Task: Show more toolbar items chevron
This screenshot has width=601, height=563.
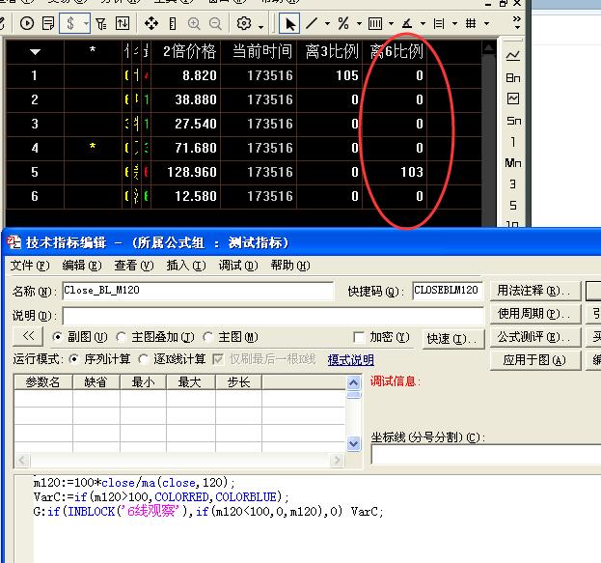Action: tap(517, 22)
